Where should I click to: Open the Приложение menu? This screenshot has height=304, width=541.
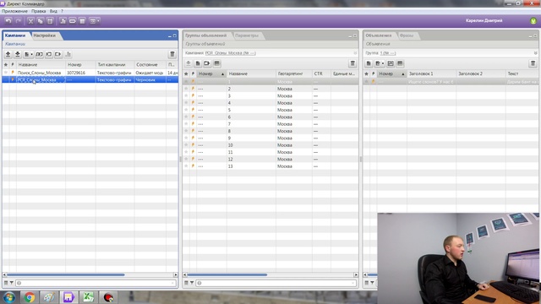coord(14,11)
